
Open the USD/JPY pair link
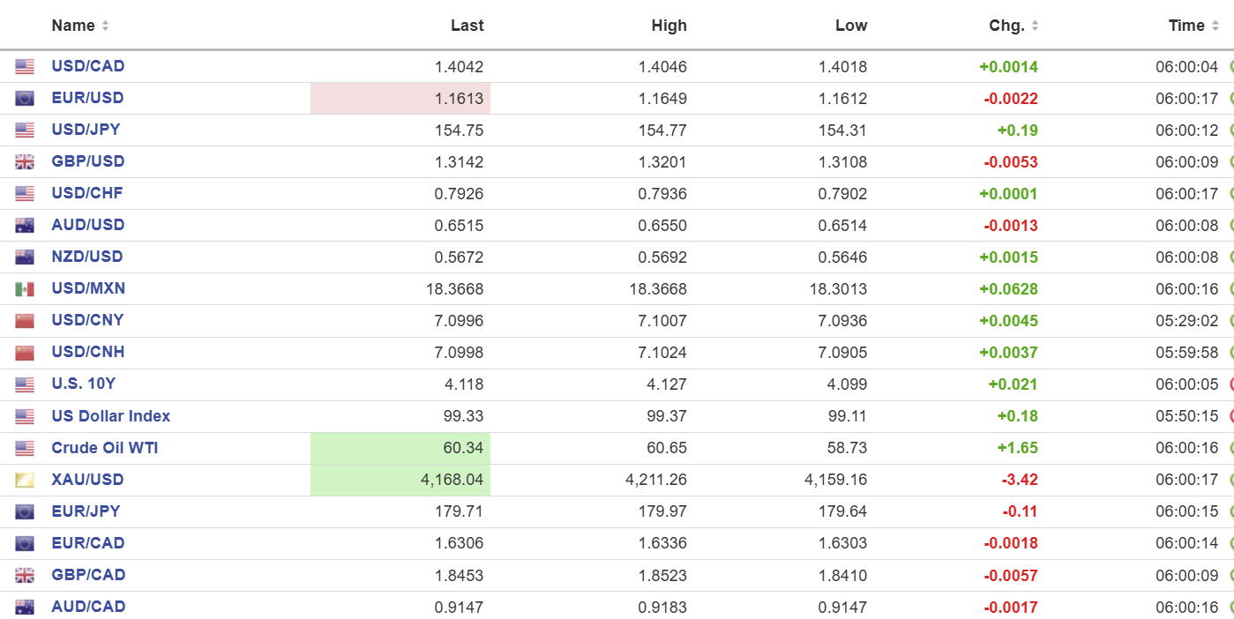point(86,130)
